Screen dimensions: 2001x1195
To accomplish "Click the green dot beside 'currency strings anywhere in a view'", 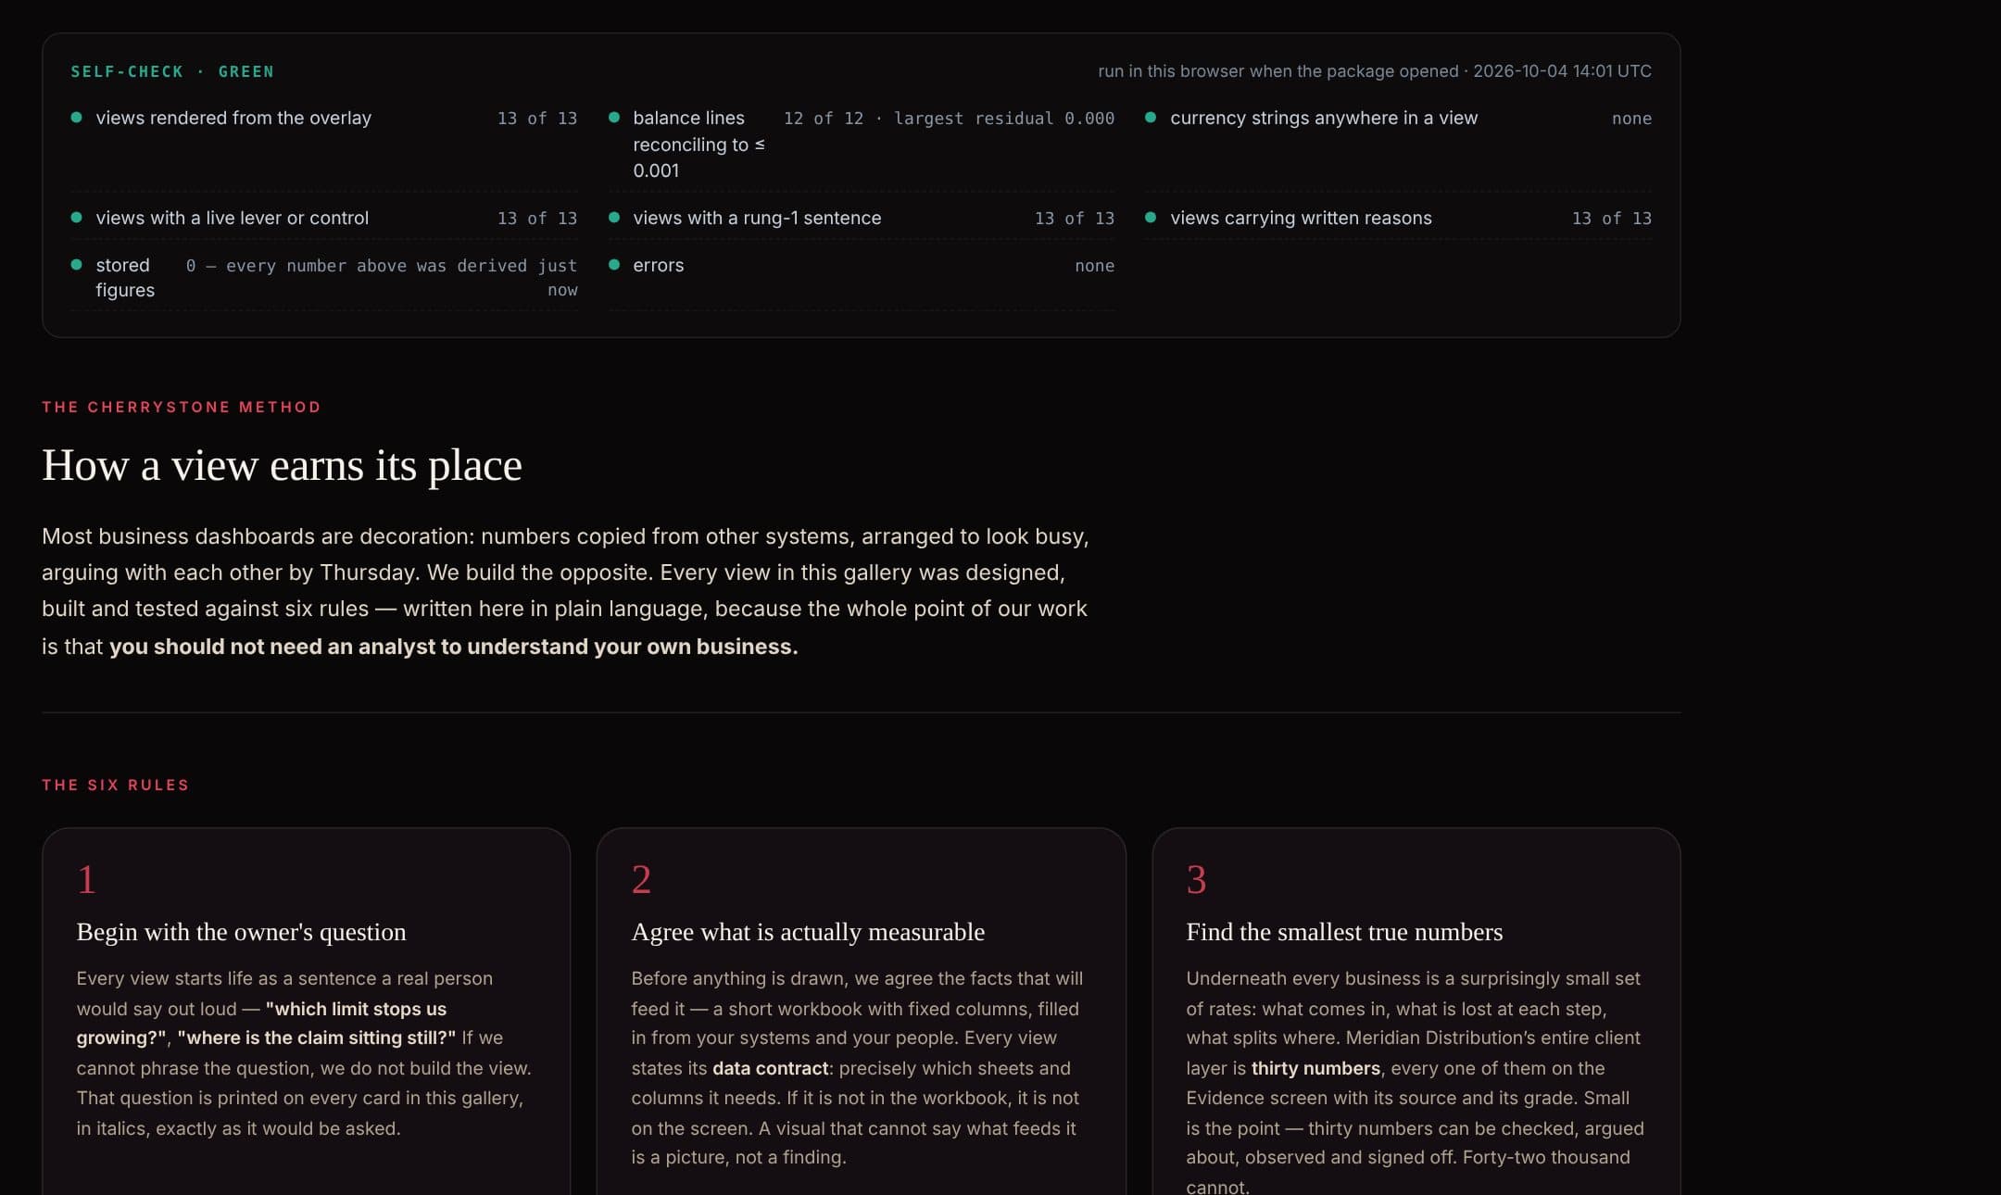I will pos(1151,118).
